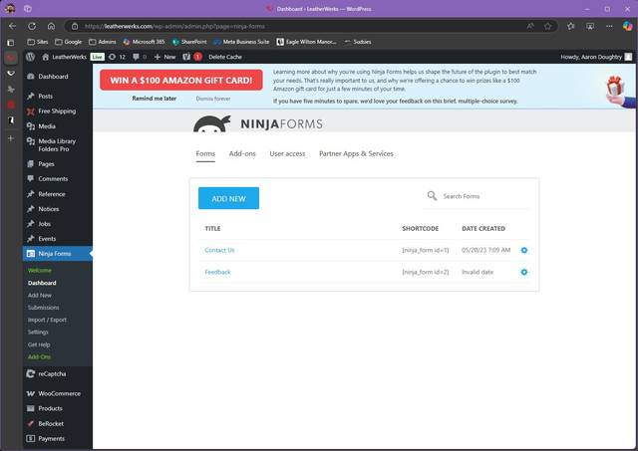Open the Get Help submenu item
The image size is (638, 451).
39,344
